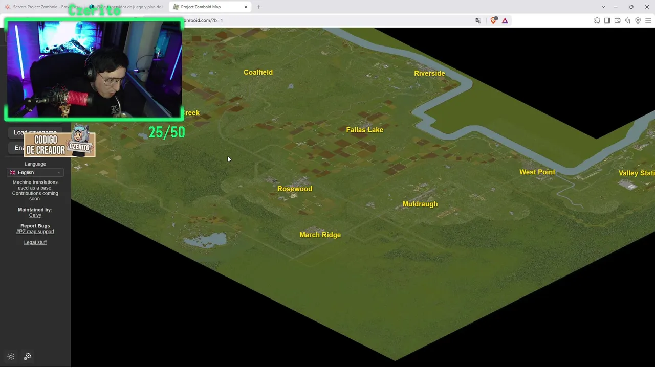Toggle the browser sidebar panel
The height and width of the screenshot is (368, 655).
click(607, 20)
